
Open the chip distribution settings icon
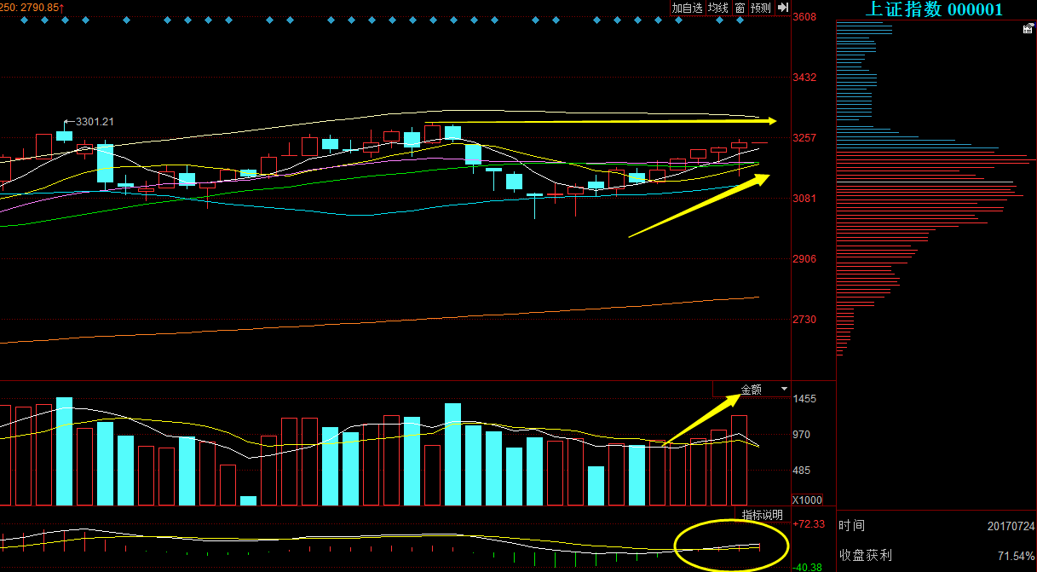pos(1028,29)
